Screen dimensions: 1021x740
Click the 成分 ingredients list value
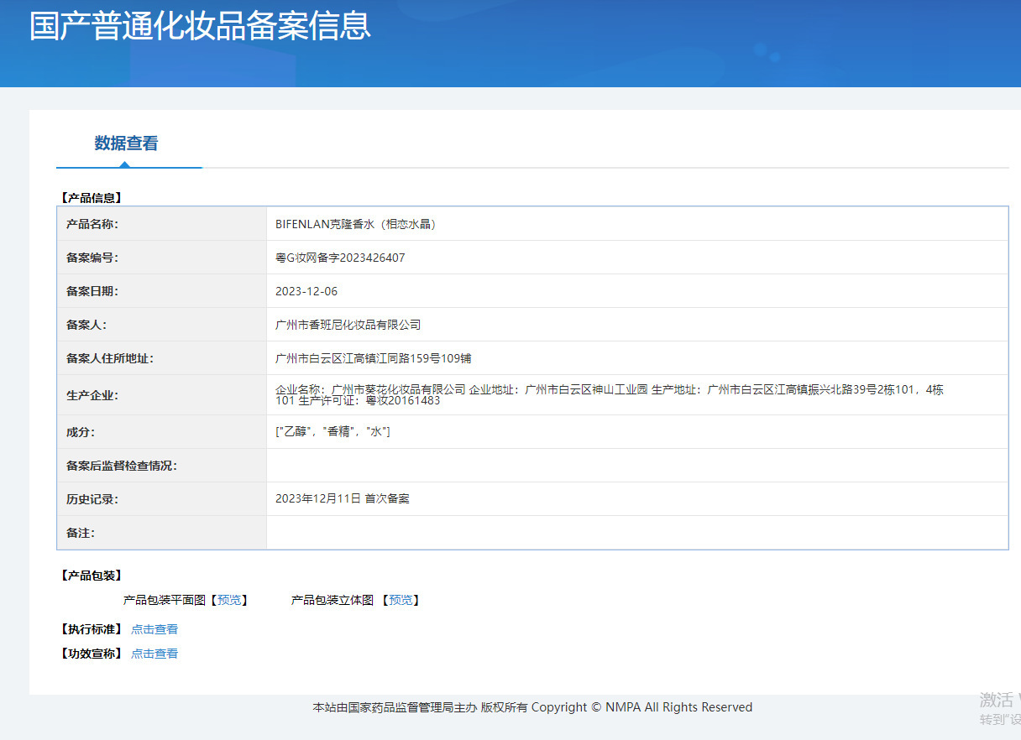pos(332,431)
